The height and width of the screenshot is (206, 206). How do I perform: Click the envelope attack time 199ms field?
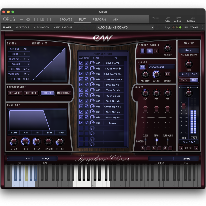point(14,133)
